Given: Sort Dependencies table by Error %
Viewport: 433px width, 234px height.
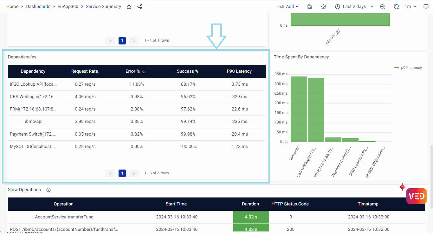Looking at the screenshot, I should pos(133,71).
